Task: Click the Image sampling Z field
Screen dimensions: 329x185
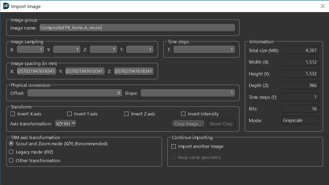Action: coord(103,49)
